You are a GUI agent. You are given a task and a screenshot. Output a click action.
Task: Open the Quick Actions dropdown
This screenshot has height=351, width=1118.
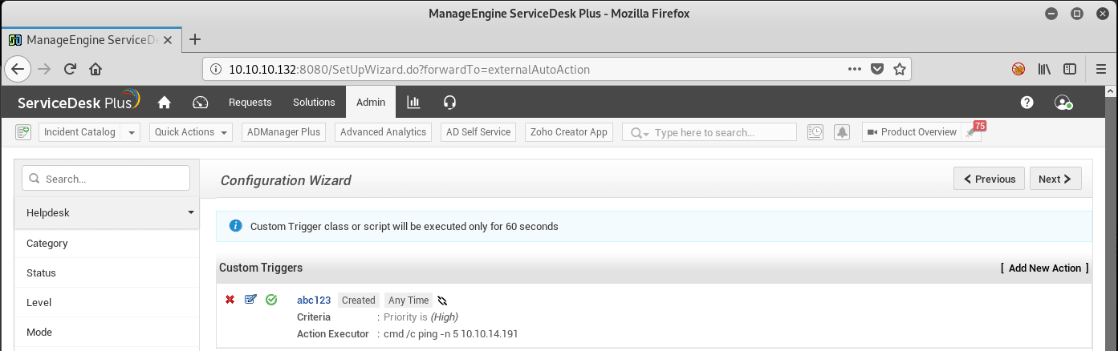pyautogui.click(x=190, y=132)
